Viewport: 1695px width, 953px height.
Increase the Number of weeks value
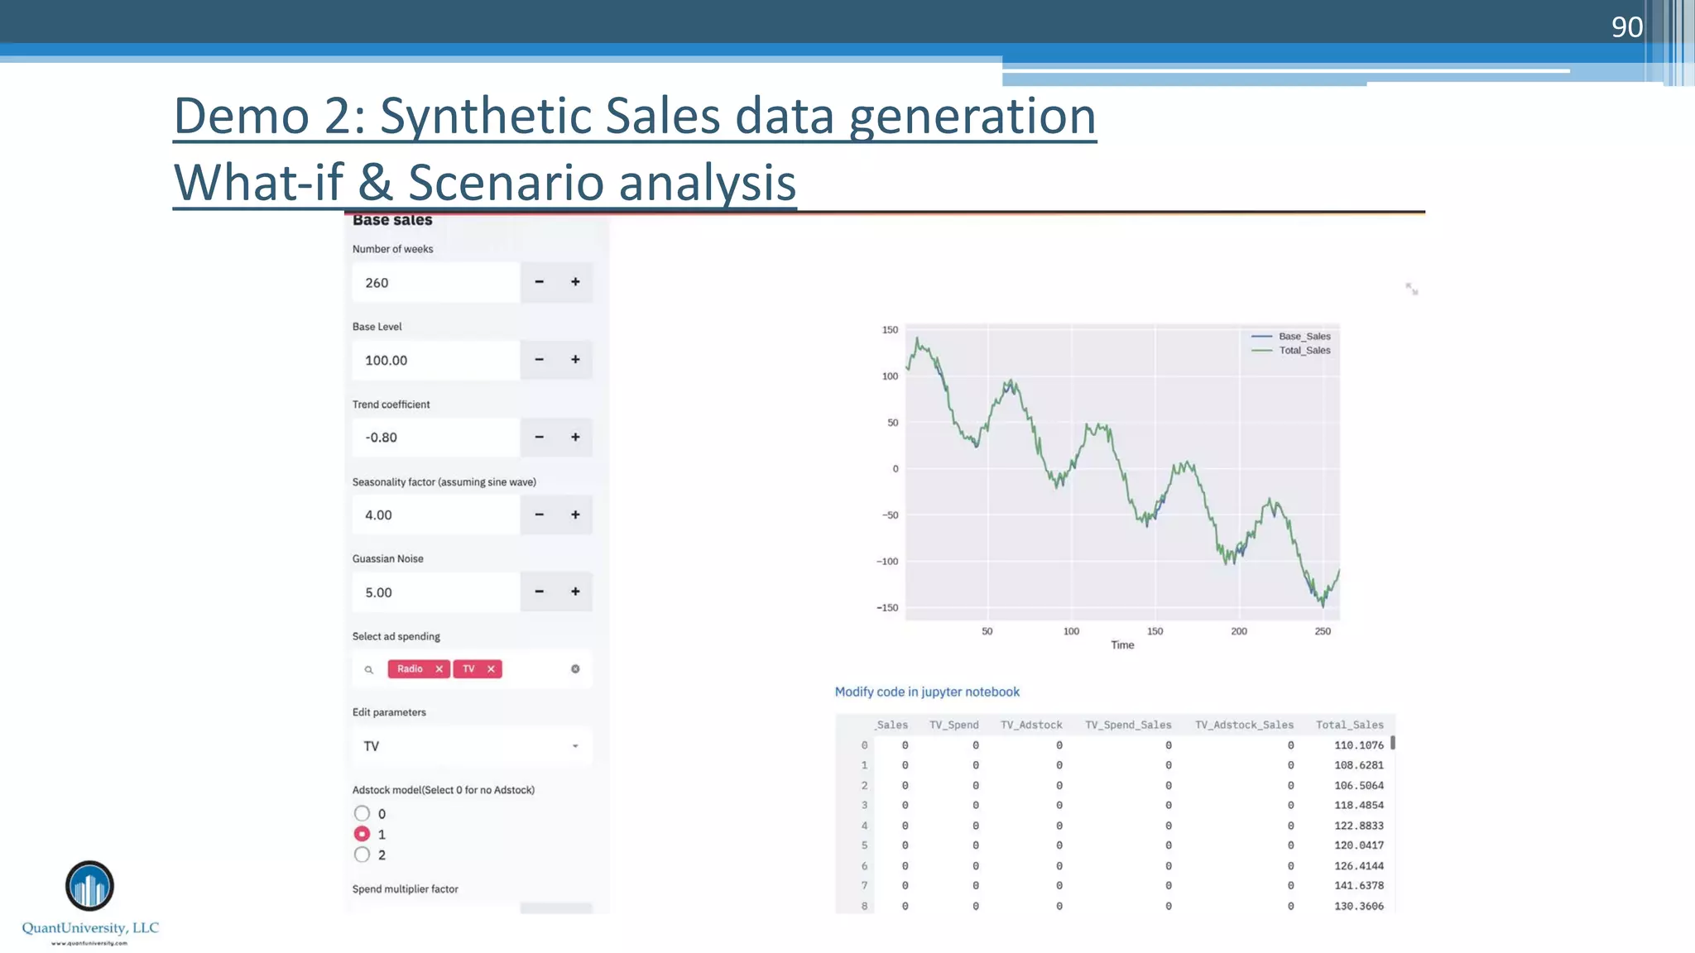tap(575, 282)
